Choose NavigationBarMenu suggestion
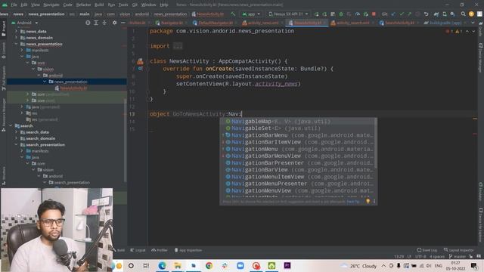Viewport: 484px width, 272px height. pos(298,135)
